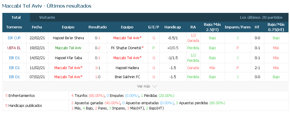The width and height of the screenshot is (290, 113).
Task: Open the ISR CUP tournament link
Action: coord(14,38)
